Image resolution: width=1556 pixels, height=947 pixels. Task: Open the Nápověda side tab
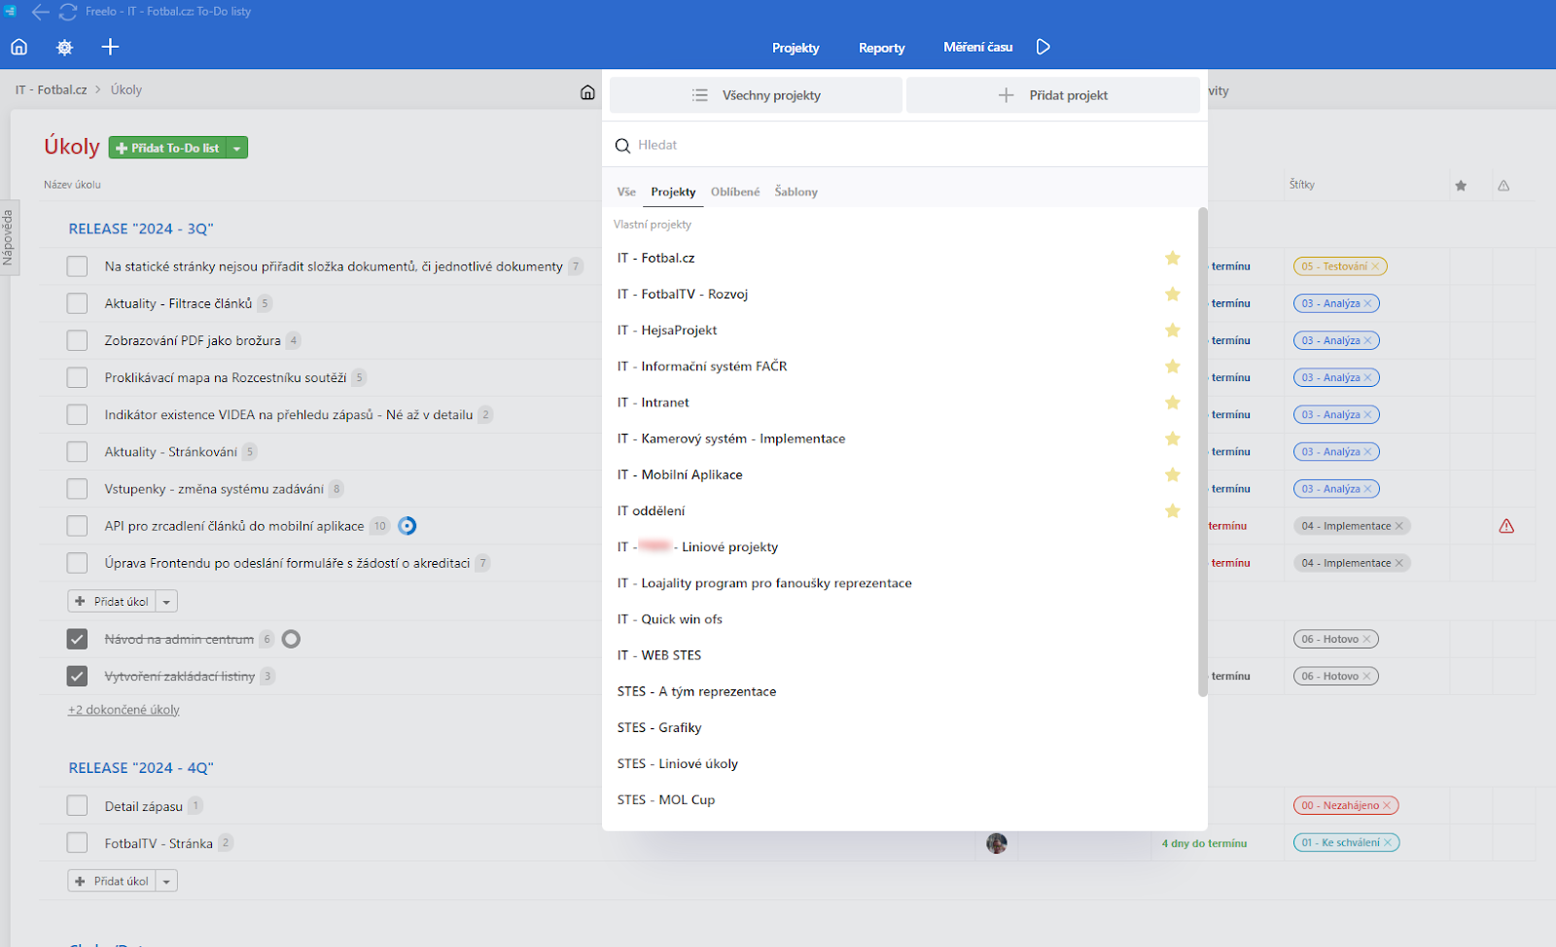pyautogui.click(x=8, y=237)
